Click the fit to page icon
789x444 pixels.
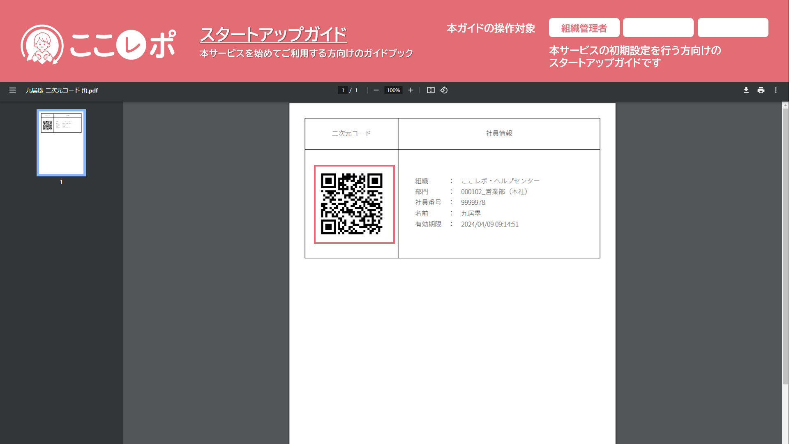431,90
